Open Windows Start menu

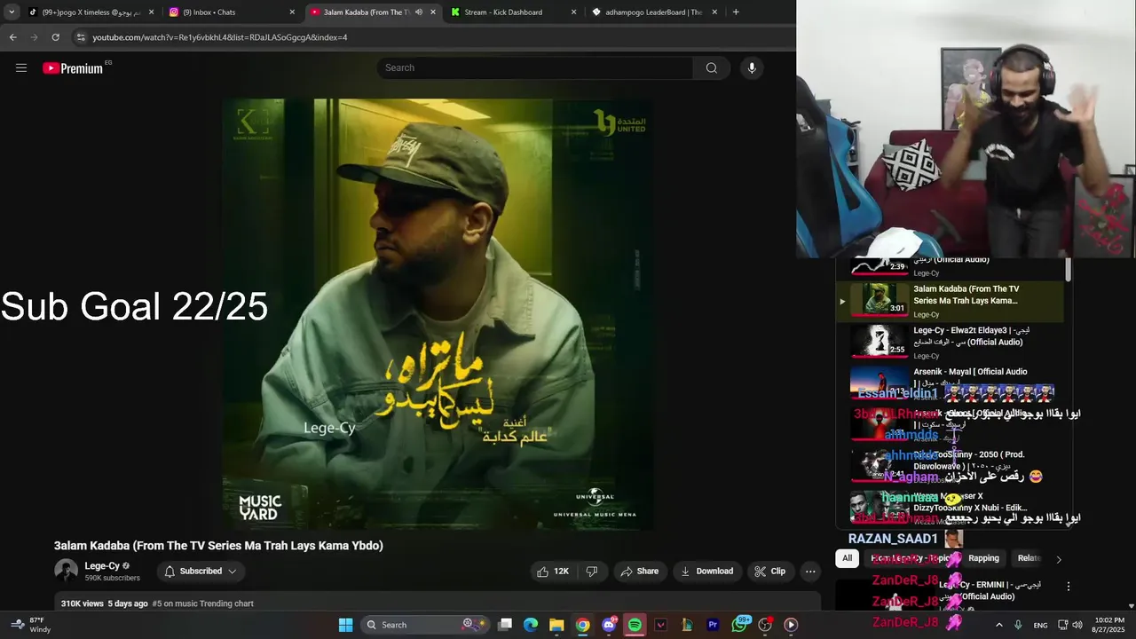coord(345,625)
